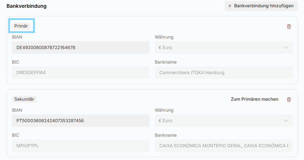Select Bankname field with CAIXA ECONÓMICA MONTEPIO

pyautogui.click(x=223, y=146)
